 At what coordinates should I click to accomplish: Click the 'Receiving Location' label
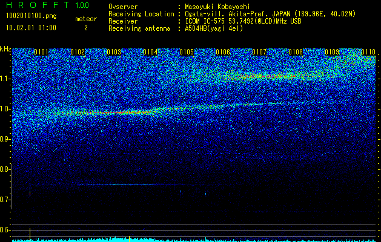pos(141,14)
